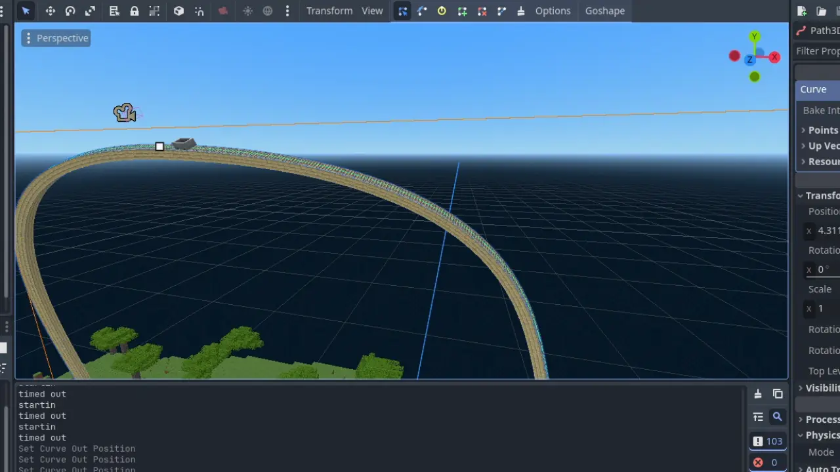Click the Position x value field

(827, 231)
